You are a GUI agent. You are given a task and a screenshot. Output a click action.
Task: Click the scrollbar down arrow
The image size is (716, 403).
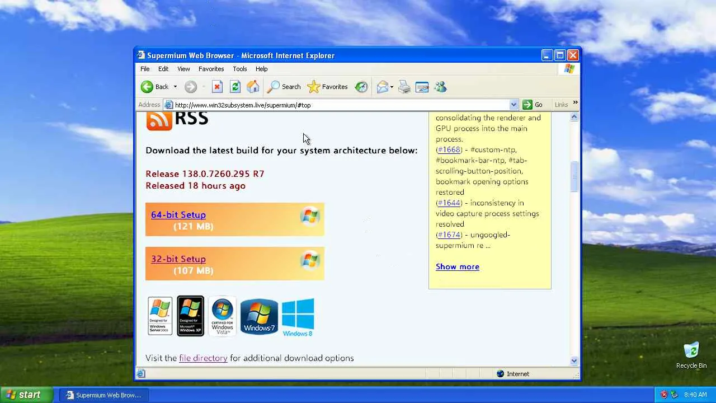click(x=574, y=361)
